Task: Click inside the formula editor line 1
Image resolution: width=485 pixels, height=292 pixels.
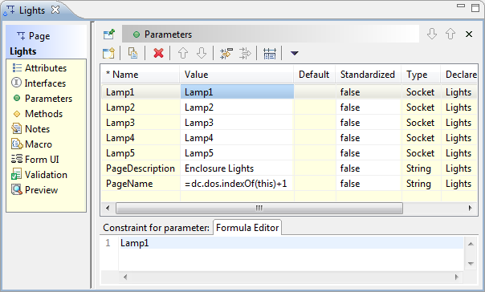Action: 291,243
